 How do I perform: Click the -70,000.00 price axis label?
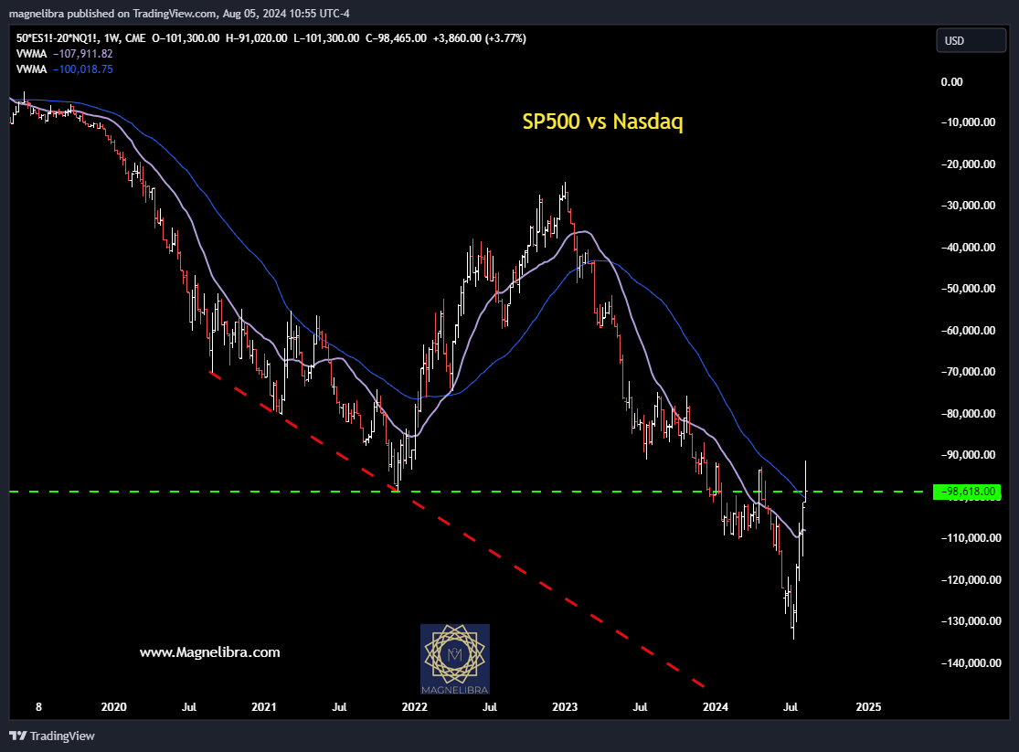[x=969, y=372]
